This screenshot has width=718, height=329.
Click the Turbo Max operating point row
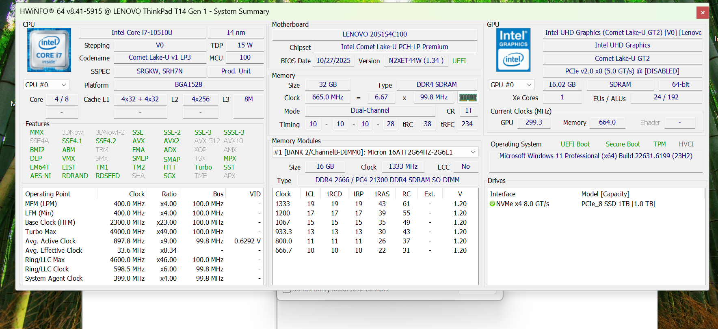(x=143, y=232)
